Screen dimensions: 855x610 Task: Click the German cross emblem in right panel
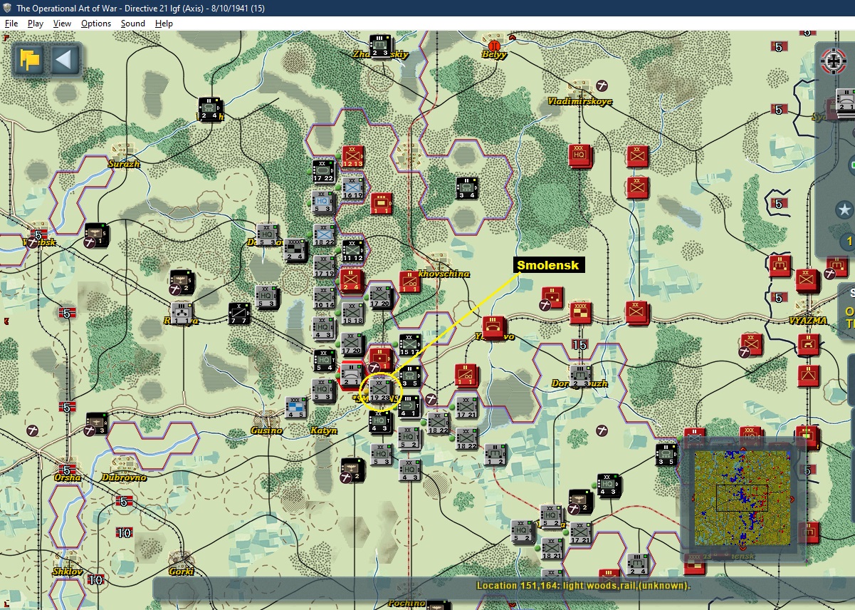coord(835,62)
